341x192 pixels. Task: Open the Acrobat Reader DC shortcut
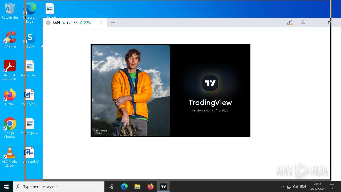(10, 70)
